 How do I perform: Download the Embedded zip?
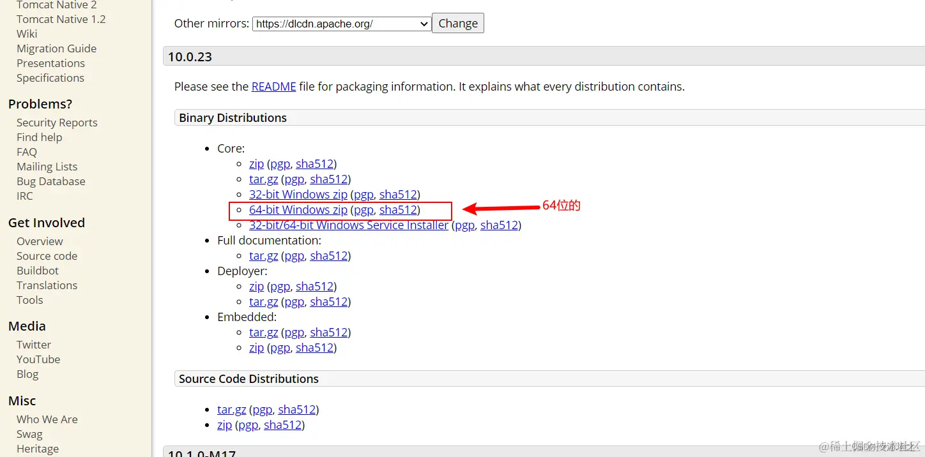pyautogui.click(x=256, y=347)
